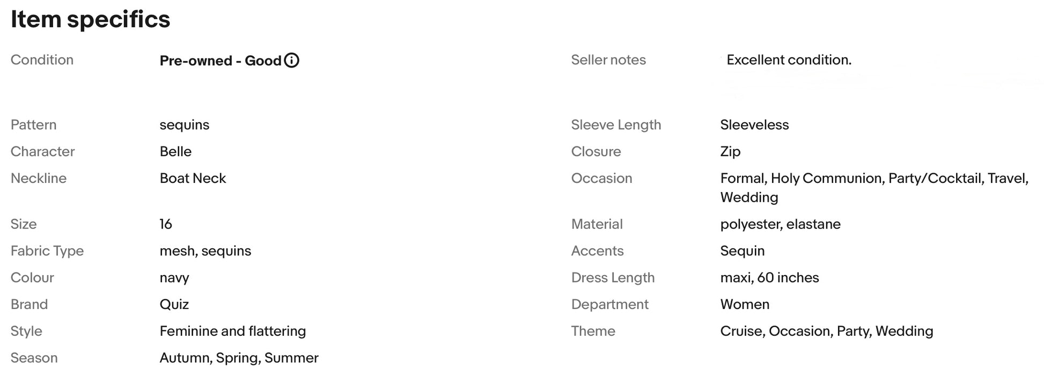Click the Accents value Sequin
The image size is (1044, 384).
click(742, 251)
